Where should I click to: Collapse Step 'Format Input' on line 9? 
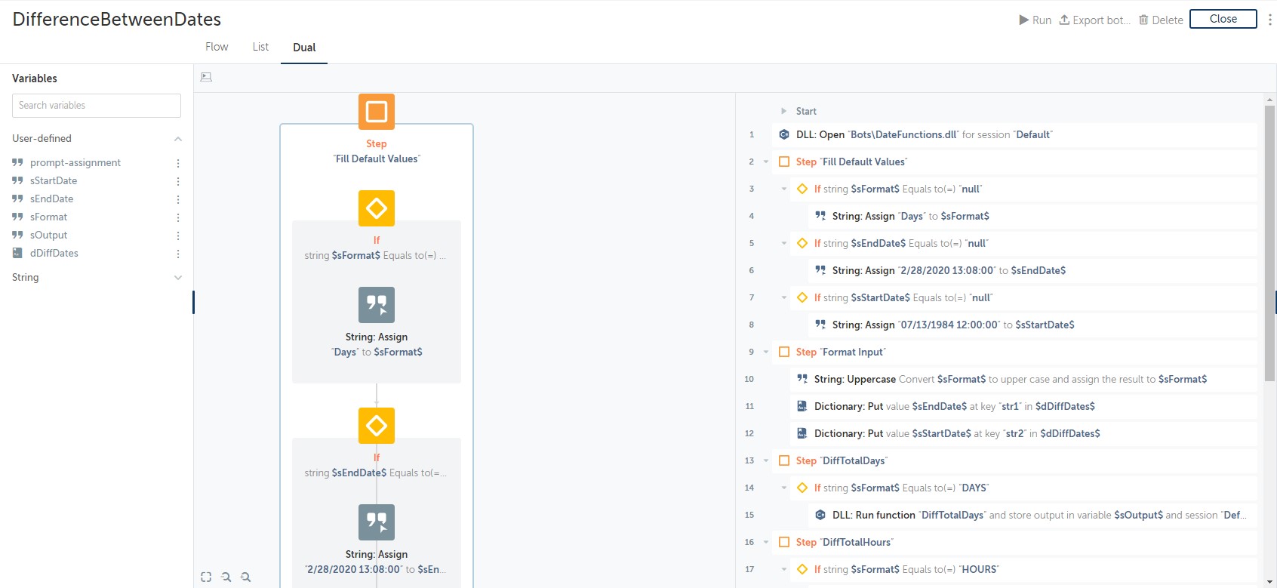coord(766,352)
